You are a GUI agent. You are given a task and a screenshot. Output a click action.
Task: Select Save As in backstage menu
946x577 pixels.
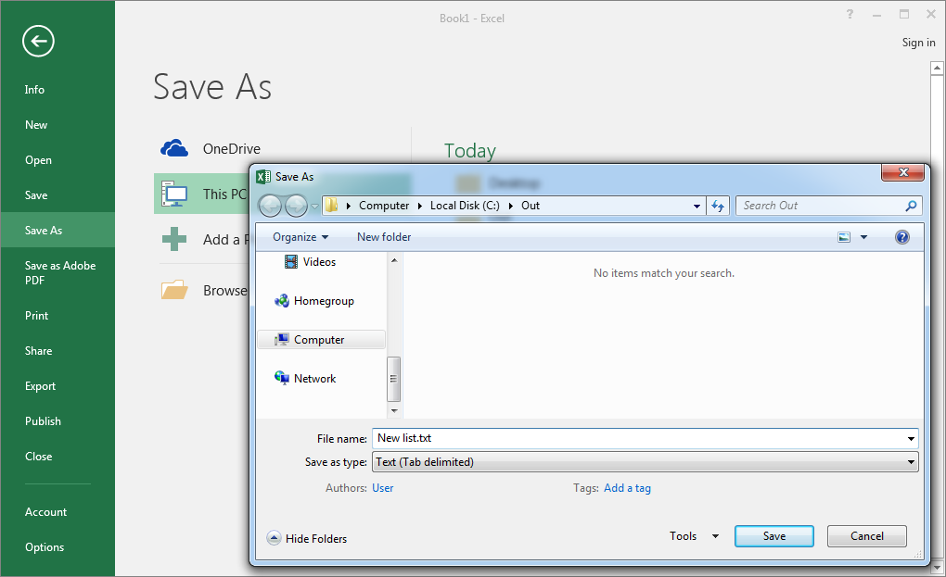[x=58, y=230]
